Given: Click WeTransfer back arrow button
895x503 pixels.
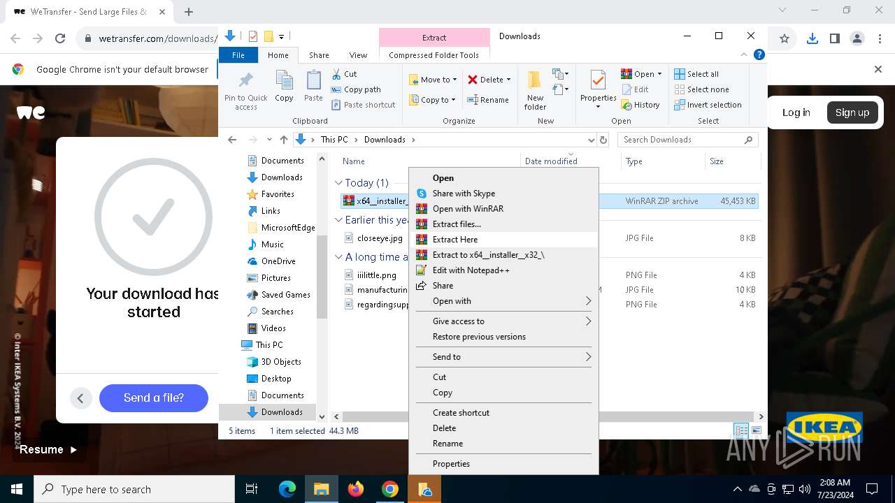Looking at the screenshot, I should click(80, 398).
